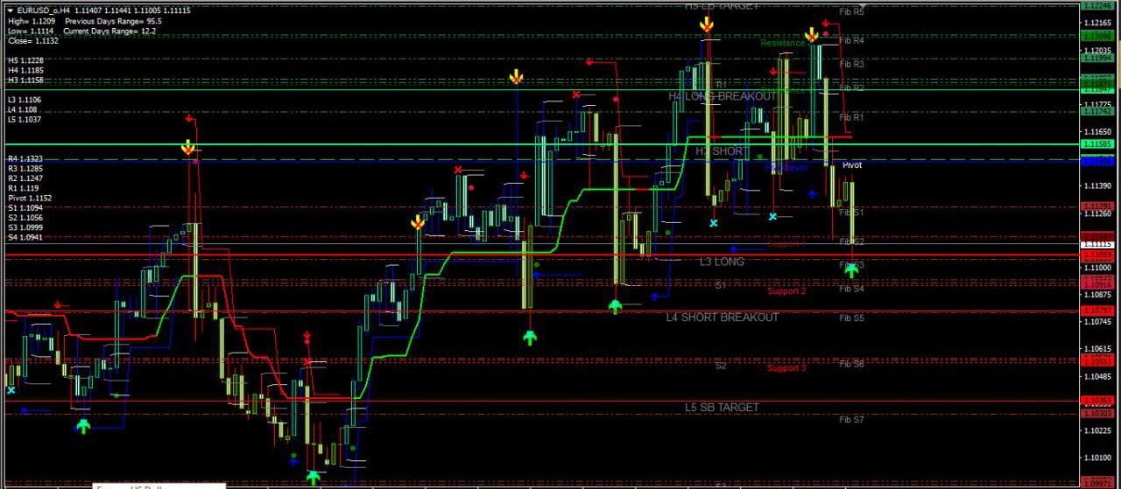Select the green dot beside the H3 SHORT label
1121x489 pixels.
pyautogui.click(x=760, y=157)
